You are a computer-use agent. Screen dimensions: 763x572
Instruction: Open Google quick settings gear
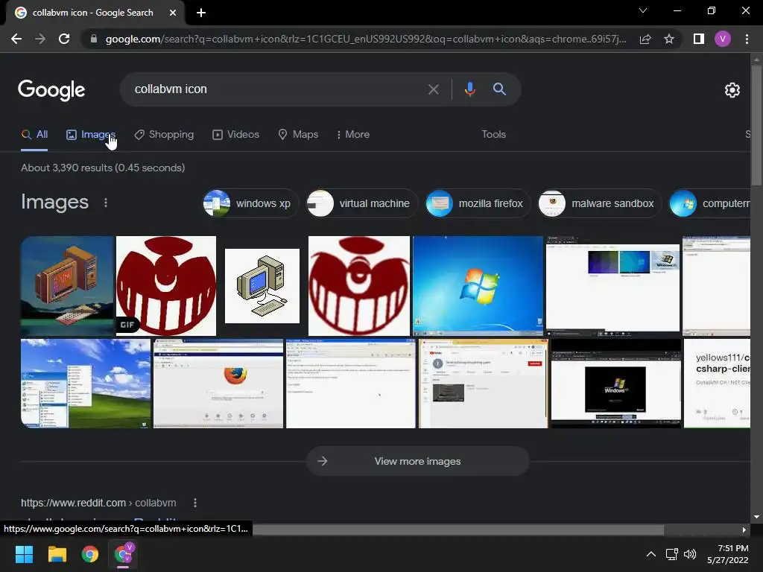pos(732,90)
